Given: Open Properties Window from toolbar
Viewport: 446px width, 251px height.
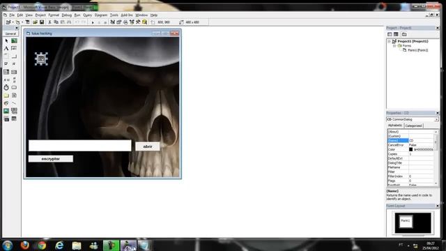Looking at the screenshot, I should tap(119, 22).
